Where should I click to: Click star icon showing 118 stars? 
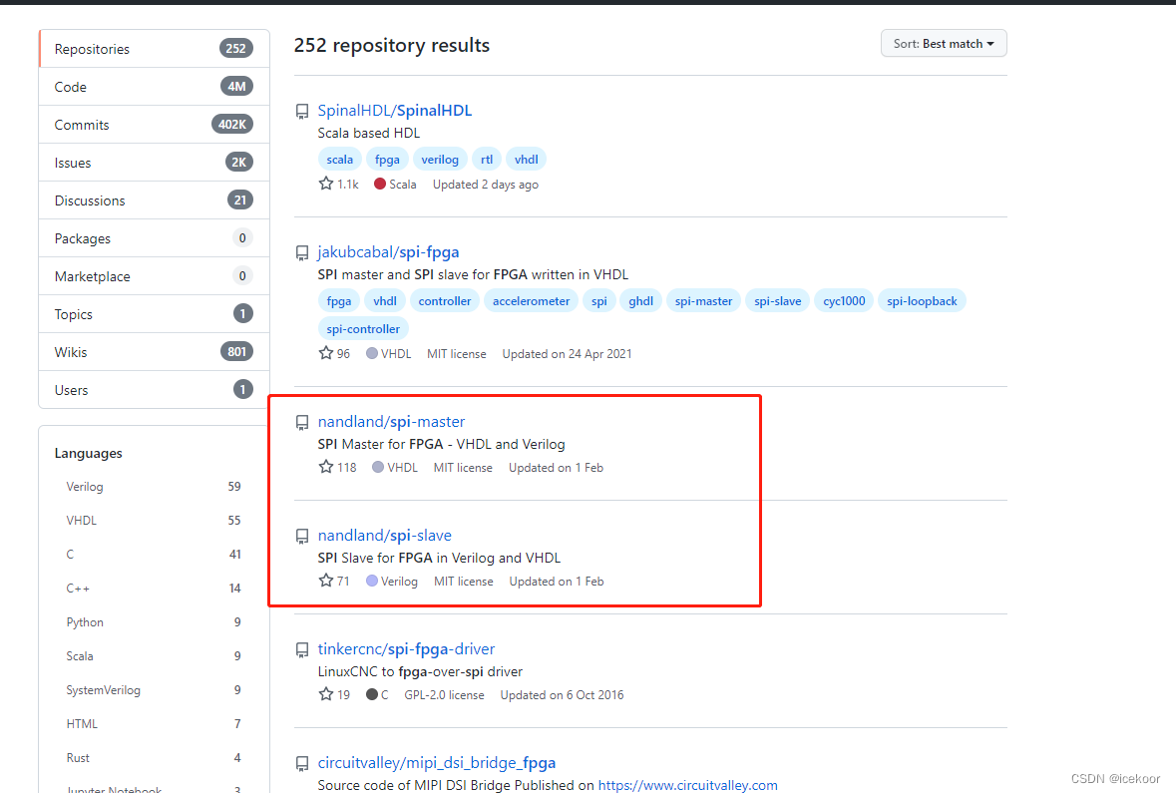pyautogui.click(x=325, y=467)
